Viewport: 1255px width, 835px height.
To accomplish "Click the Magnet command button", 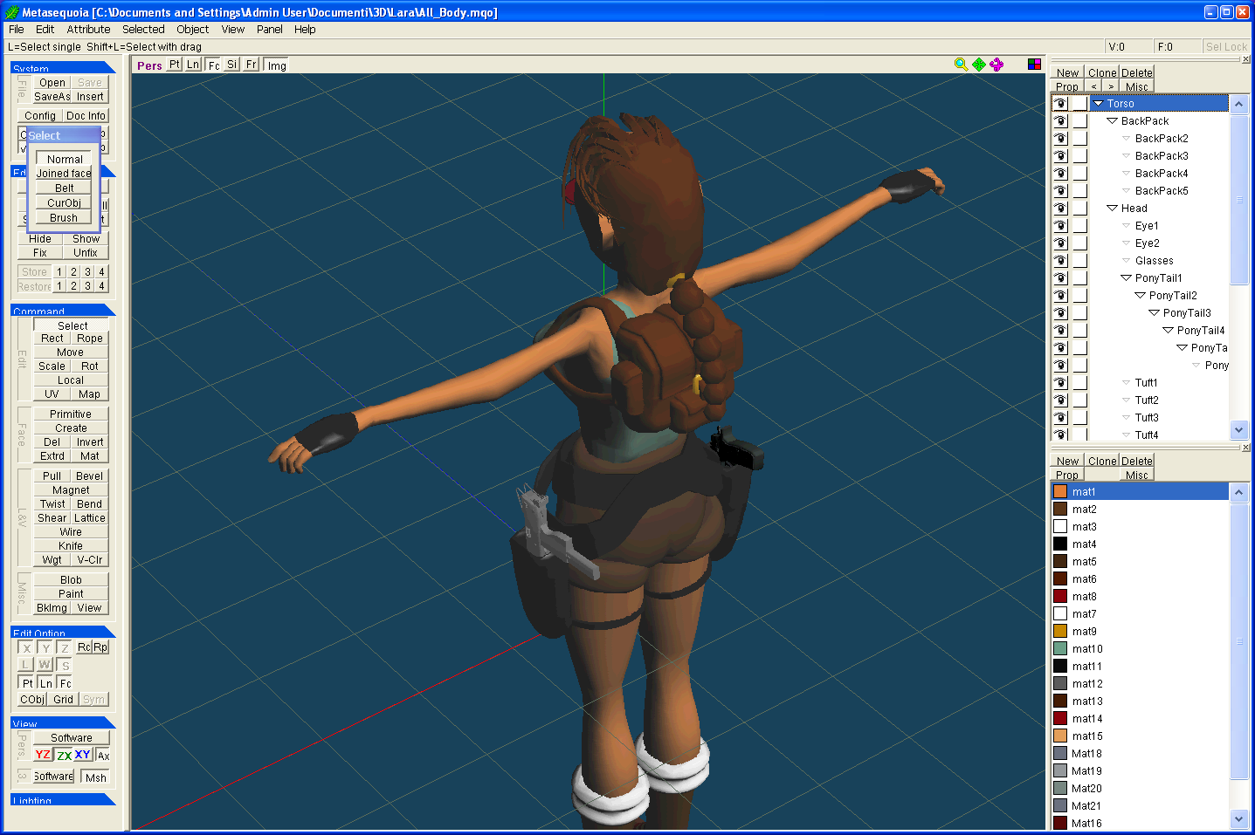I will pos(71,490).
